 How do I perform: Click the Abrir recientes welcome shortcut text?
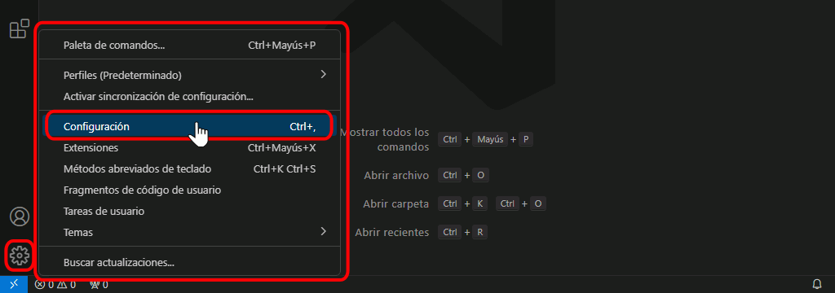[392, 233]
